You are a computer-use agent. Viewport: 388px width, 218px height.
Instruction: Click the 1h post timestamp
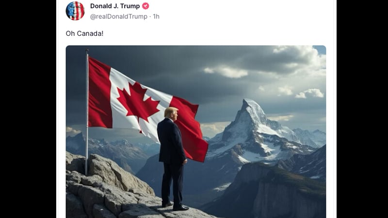click(156, 16)
